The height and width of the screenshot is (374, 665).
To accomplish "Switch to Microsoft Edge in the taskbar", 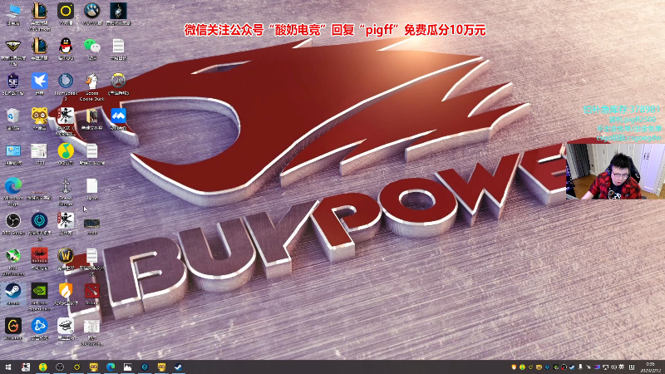I will pos(111,367).
